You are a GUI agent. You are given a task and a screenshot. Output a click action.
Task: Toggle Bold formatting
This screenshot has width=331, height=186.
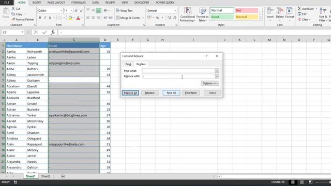[40, 18]
